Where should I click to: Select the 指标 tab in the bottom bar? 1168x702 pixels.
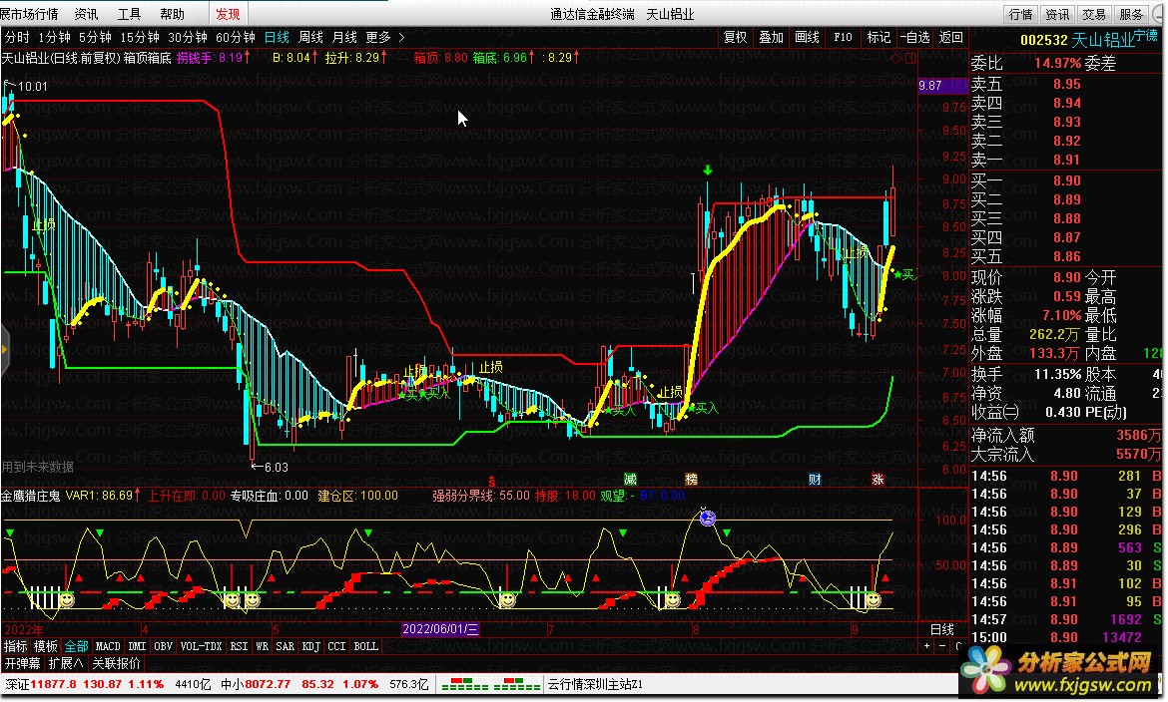(x=16, y=646)
